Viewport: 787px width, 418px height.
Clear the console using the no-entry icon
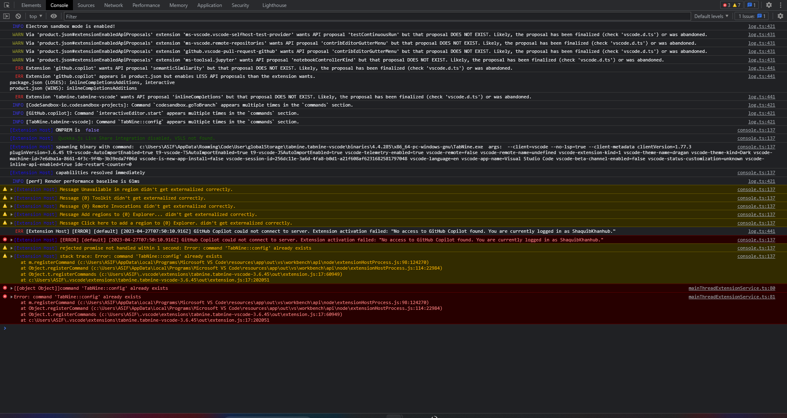click(x=18, y=16)
